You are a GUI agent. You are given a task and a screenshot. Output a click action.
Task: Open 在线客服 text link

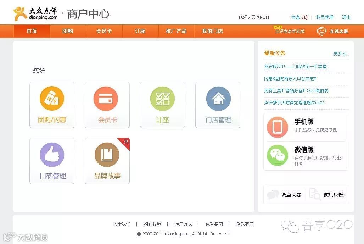pos(339,31)
